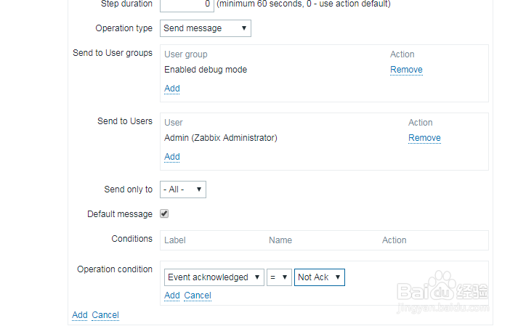Image resolution: width=518 pixels, height=326 pixels.
Task: Open the Send only to dropdown
Action: [x=183, y=190]
